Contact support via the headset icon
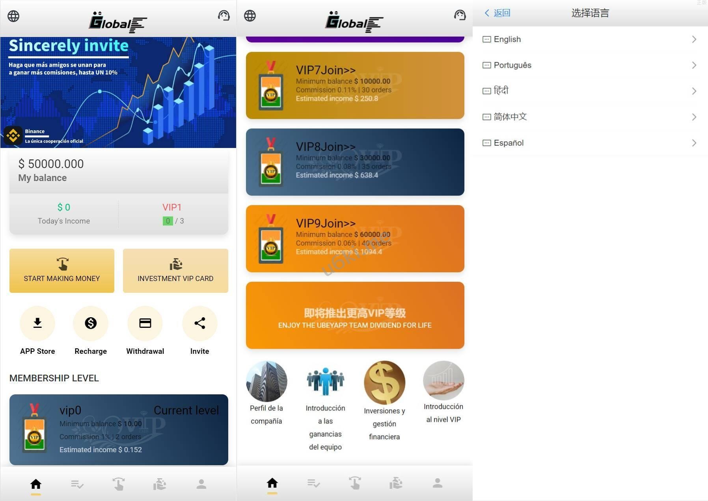 pyautogui.click(x=223, y=16)
